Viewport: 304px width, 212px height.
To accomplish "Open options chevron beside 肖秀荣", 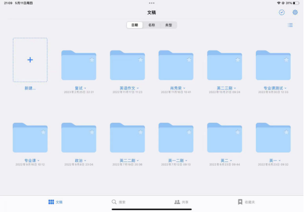I will click(184, 88).
